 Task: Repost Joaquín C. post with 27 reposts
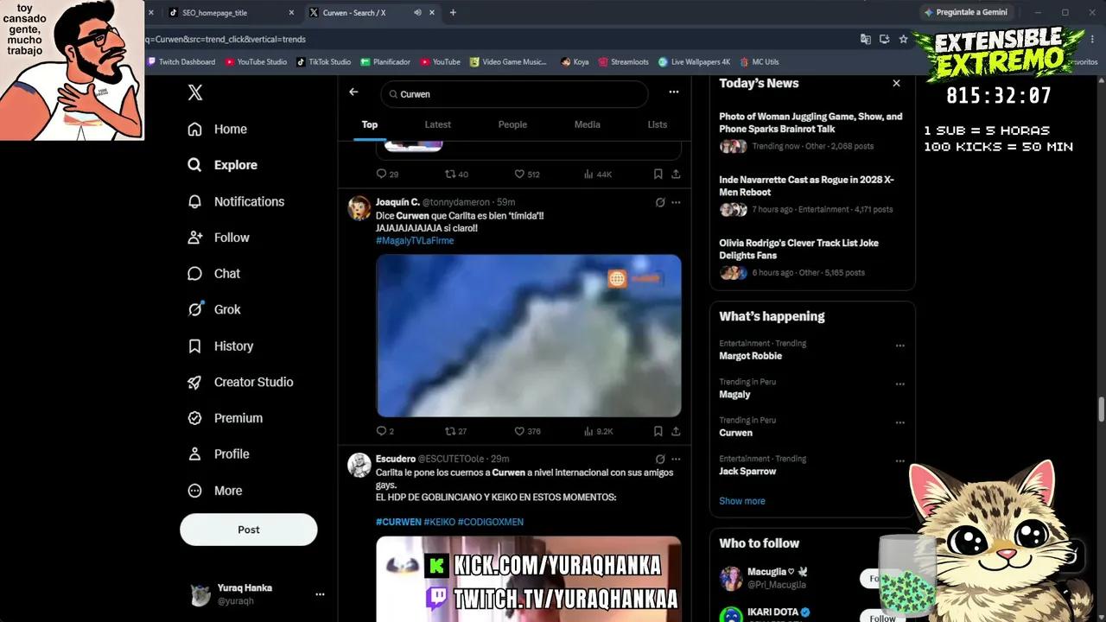pyautogui.click(x=456, y=431)
